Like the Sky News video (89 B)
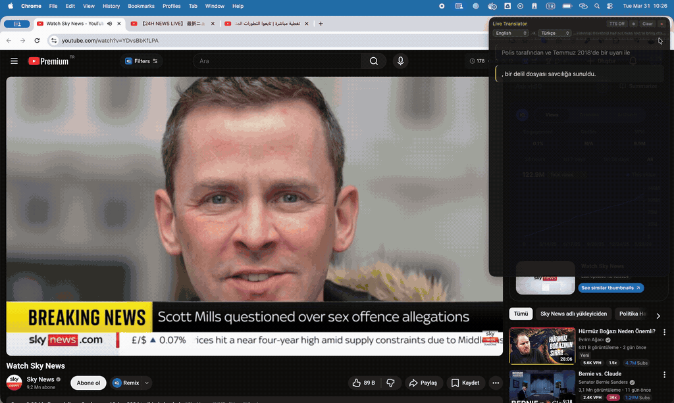Image resolution: width=674 pixels, height=403 pixels. click(363, 383)
